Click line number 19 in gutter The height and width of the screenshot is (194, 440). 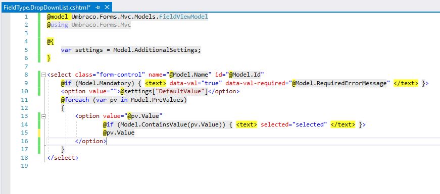(x=25, y=166)
